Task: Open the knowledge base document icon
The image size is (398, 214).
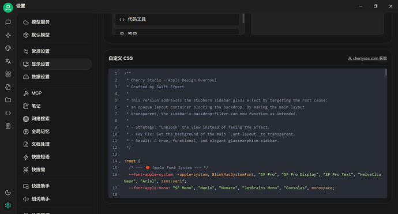Action: click(x=8, y=87)
